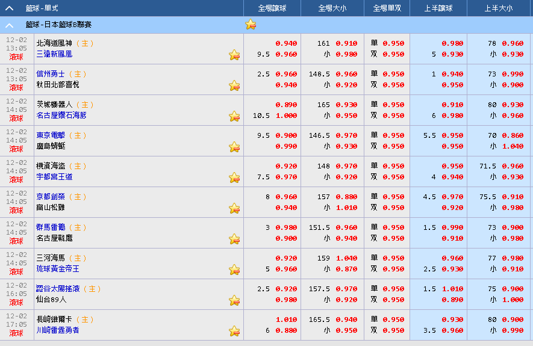Image resolution: width=533 pixels, height=346 pixels.
Task: Open team 宇都宮王道 link
Action: [x=54, y=177]
